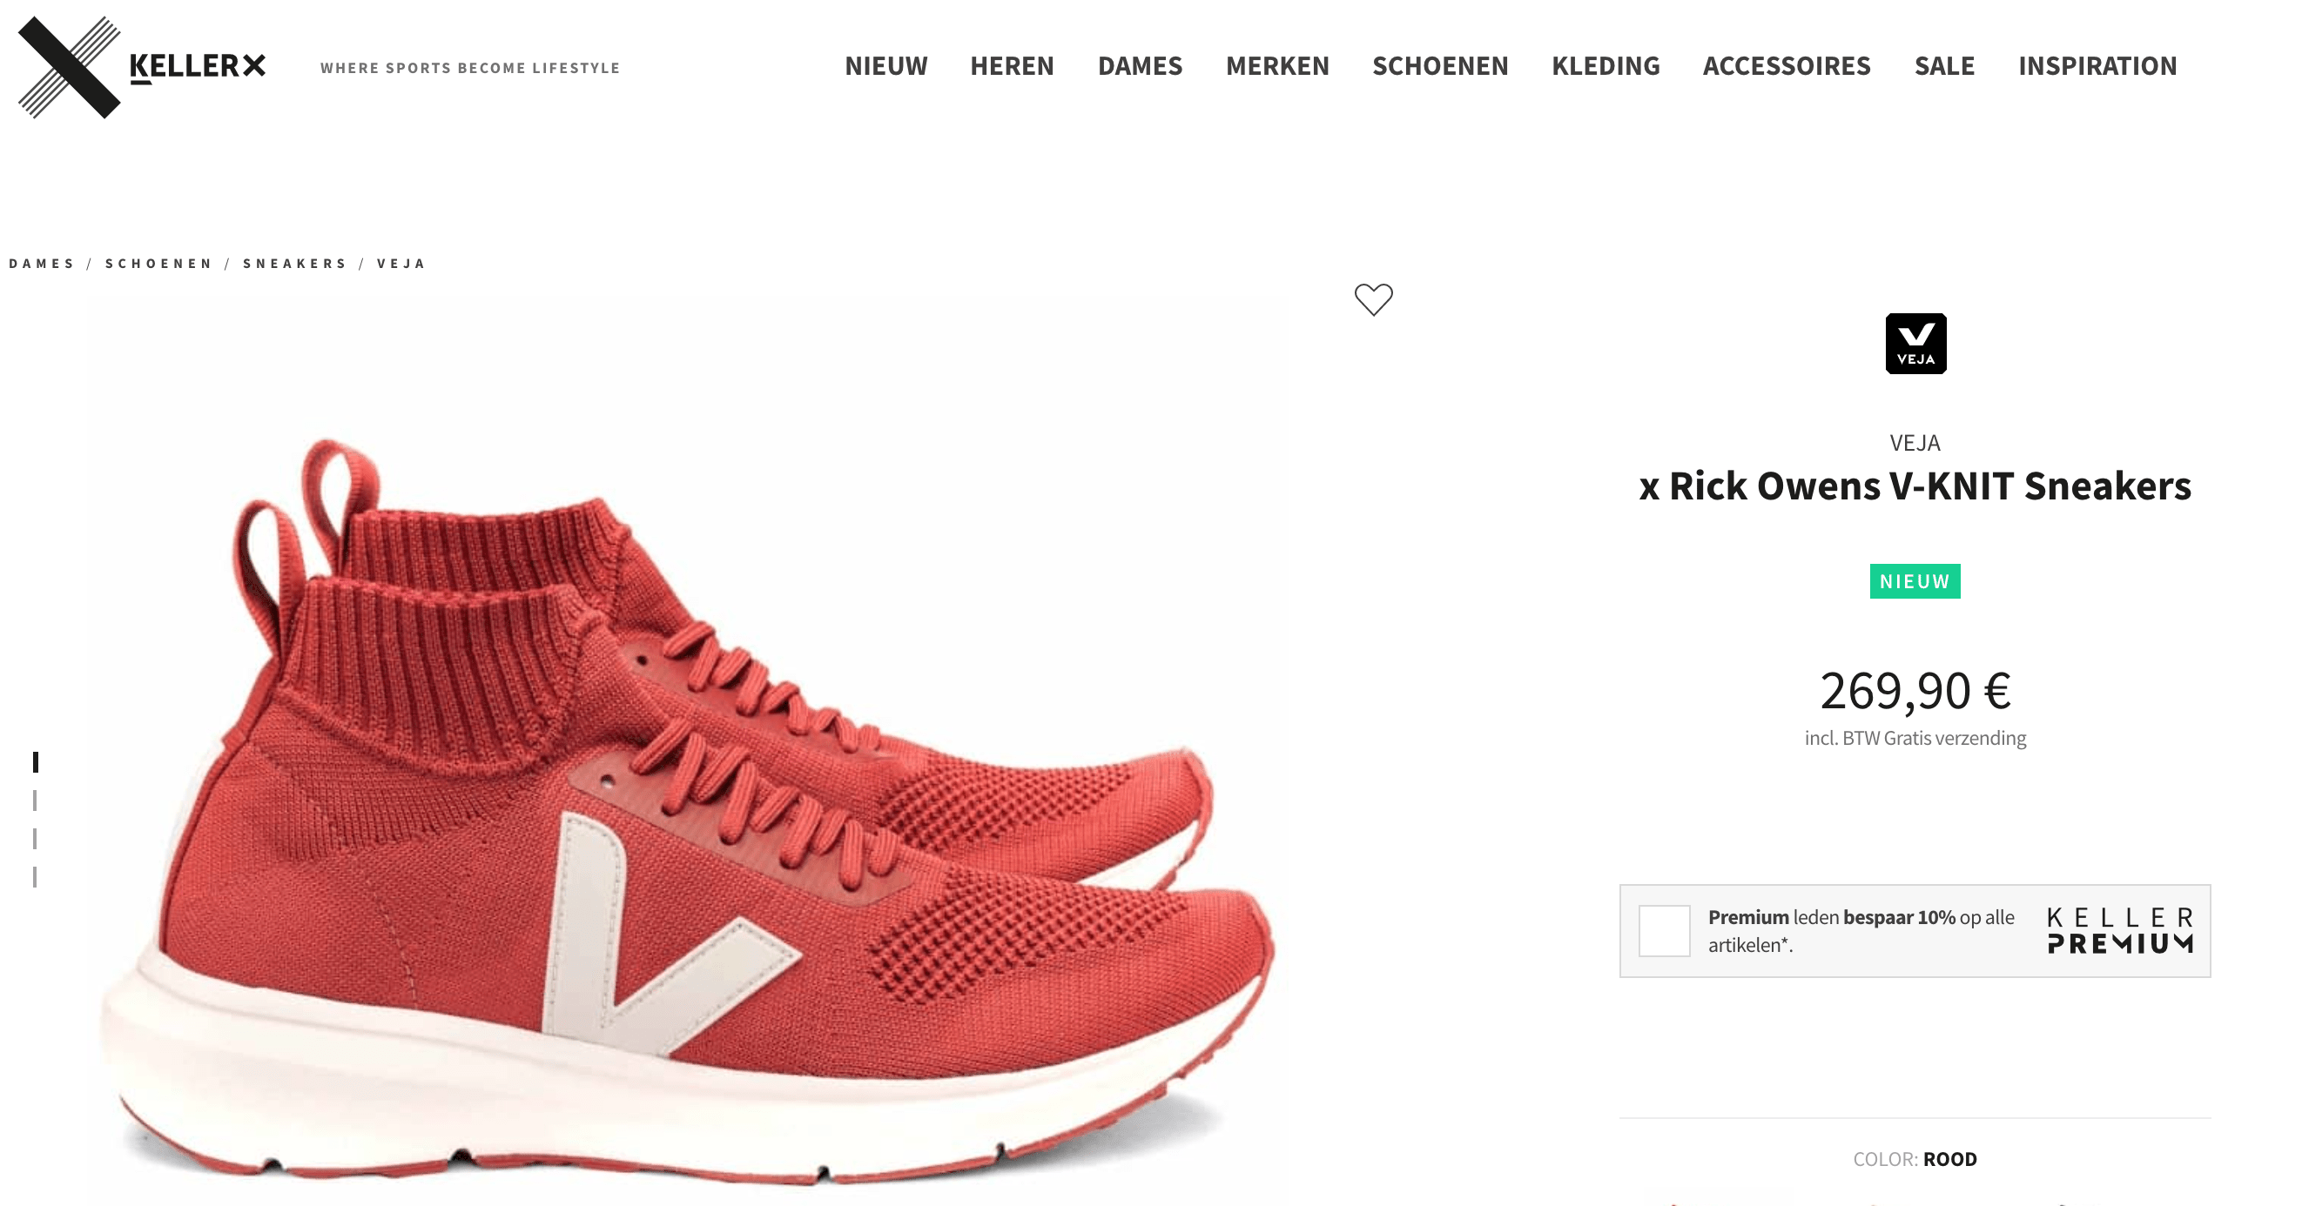Open the HEREN menu
Viewport: 2309px width, 1206px height.
pos(1012,66)
